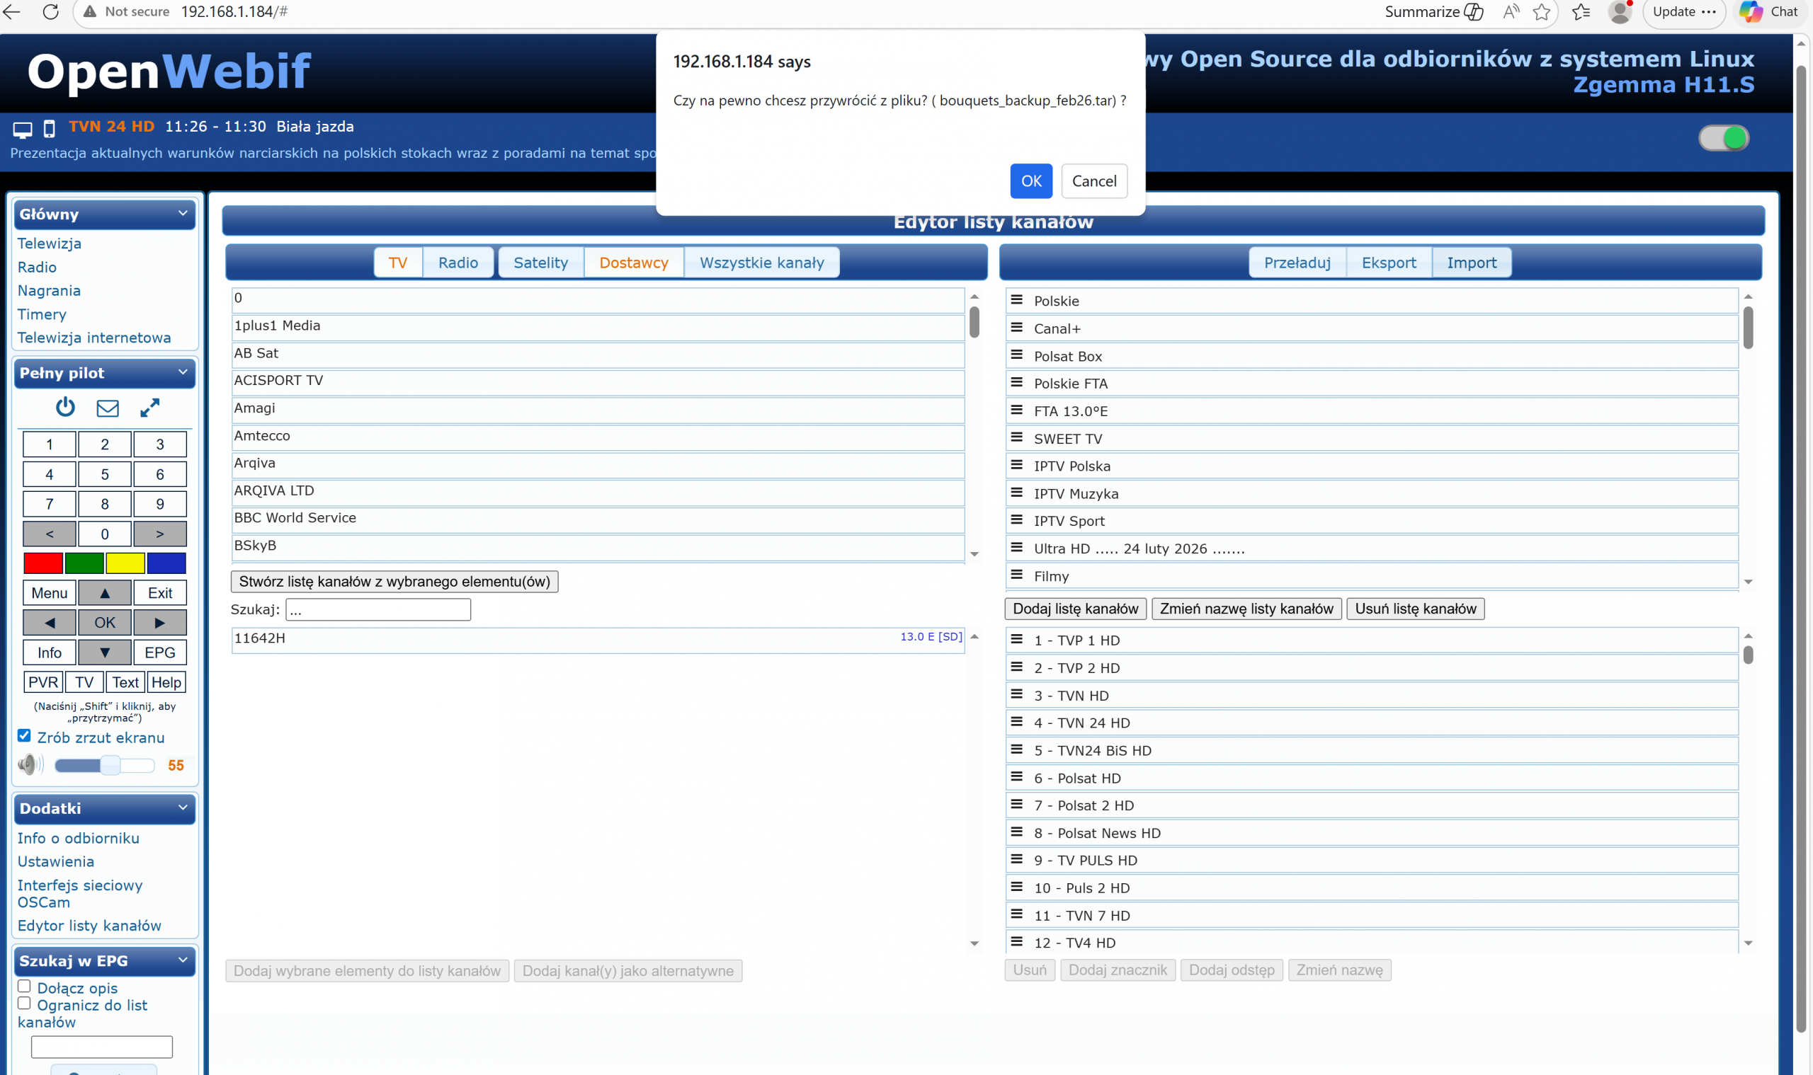Enable the Dołącz opis checkbox

tap(24, 987)
